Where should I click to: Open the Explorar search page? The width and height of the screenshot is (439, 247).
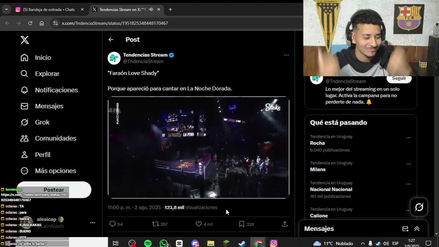point(40,74)
